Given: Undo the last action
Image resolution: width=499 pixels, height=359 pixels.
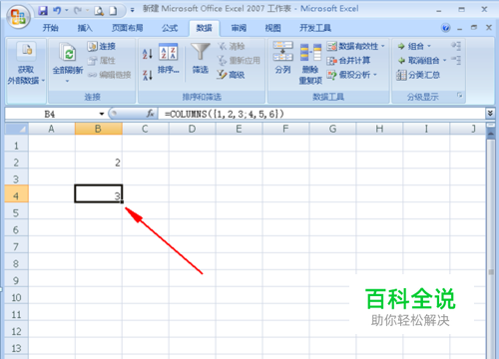Looking at the screenshot, I should point(57,11).
